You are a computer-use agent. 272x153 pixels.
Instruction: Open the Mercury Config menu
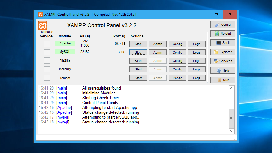click(x=177, y=69)
